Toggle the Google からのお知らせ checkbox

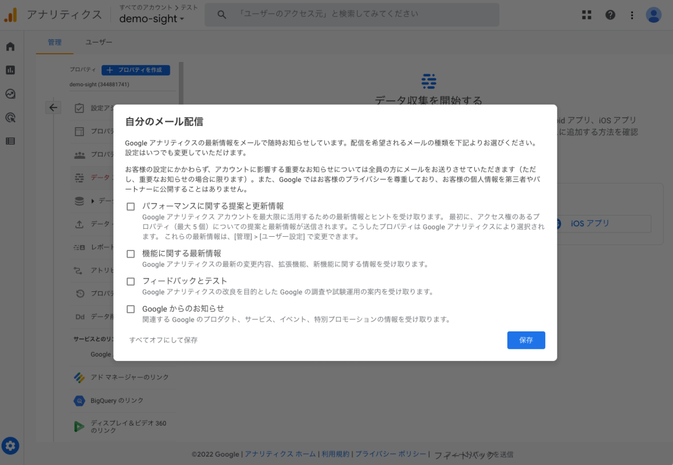pos(131,309)
